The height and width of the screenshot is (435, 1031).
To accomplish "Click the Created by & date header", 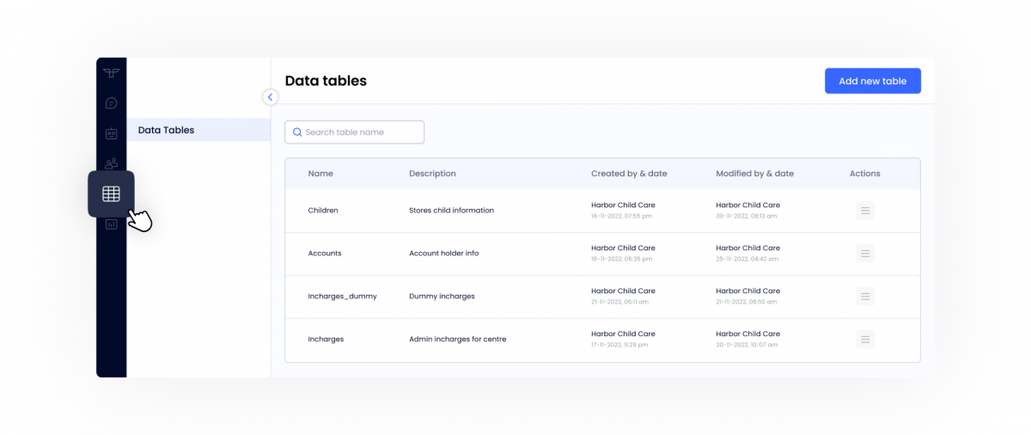I will tap(629, 174).
